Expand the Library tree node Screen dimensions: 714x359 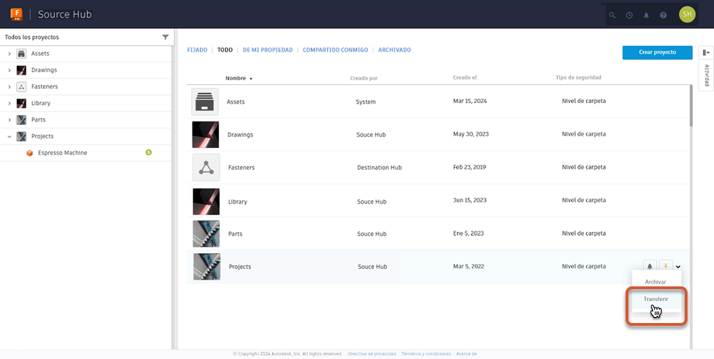pos(9,103)
